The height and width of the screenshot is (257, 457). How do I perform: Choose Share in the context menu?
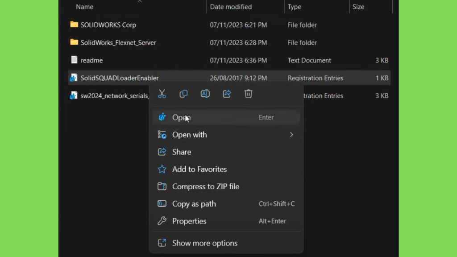[226, 152]
